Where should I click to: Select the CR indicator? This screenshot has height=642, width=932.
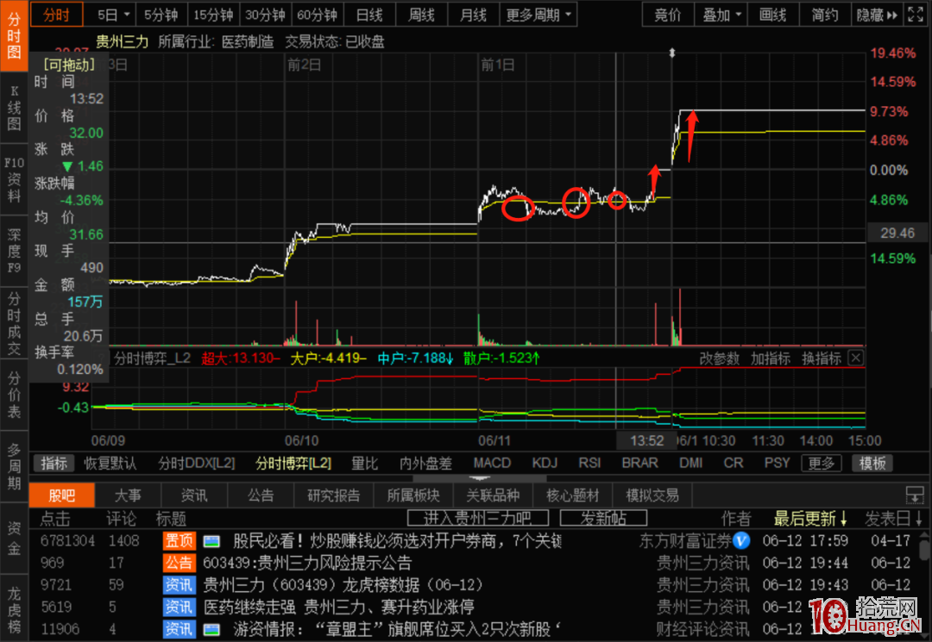coord(733,464)
